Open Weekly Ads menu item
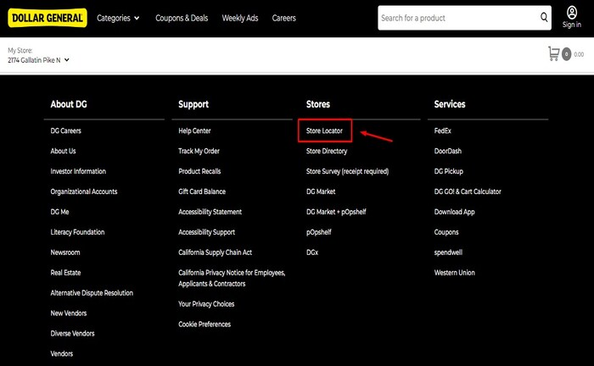 [240, 18]
